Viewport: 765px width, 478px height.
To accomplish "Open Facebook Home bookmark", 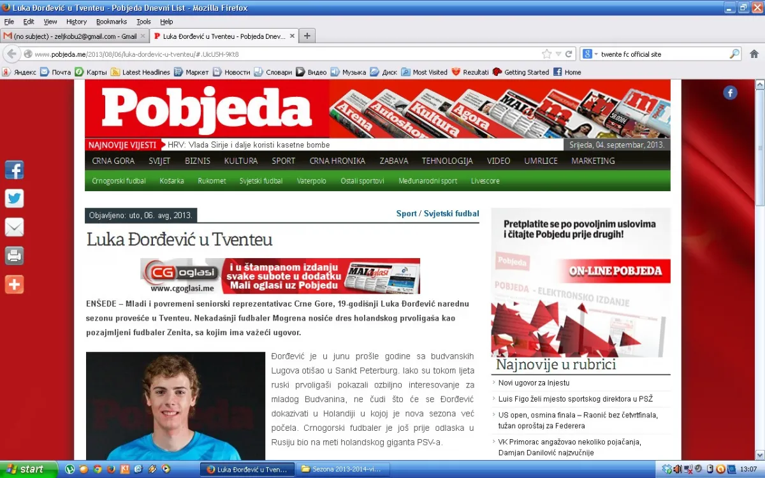I will [567, 72].
